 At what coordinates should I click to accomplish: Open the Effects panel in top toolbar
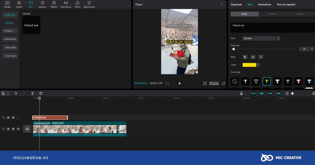[54, 4]
